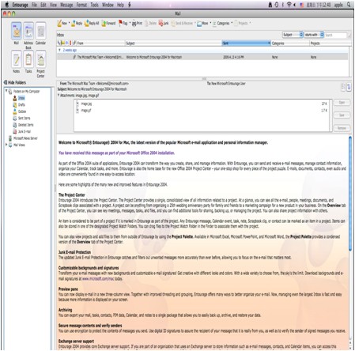Screen dimensions: 355x351
Task: Click the Hide Folders button
Action: pyautogui.click(x=15, y=82)
